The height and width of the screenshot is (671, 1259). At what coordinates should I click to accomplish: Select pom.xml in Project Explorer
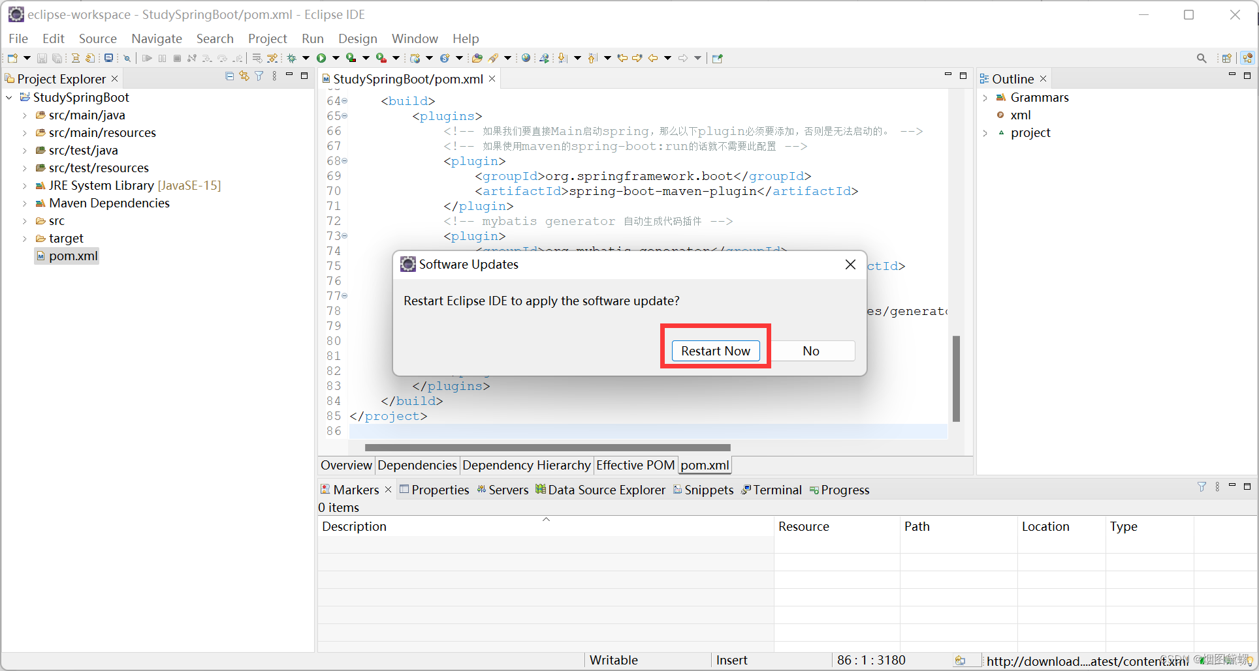tap(67, 256)
